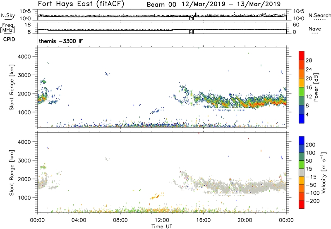Screen dimensions: 331x229
Task: Click the "16" tick on Power colorbar
Action: [x=309, y=88]
